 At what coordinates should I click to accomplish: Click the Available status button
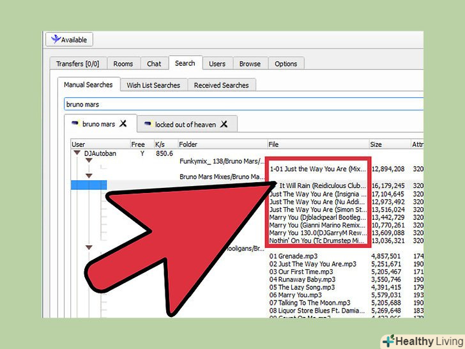(x=69, y=40)
